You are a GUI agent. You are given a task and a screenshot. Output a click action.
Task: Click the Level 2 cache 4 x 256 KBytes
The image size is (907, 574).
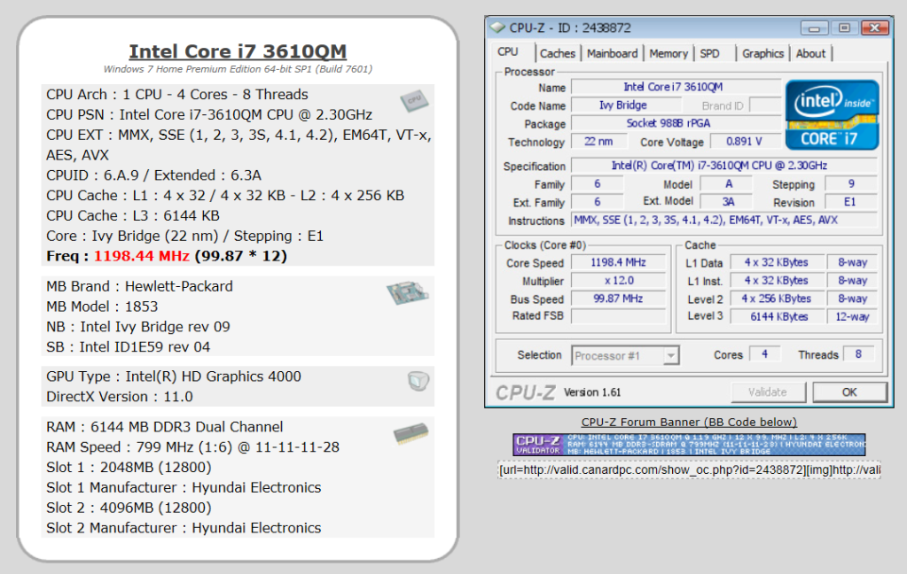coord(778,299)
